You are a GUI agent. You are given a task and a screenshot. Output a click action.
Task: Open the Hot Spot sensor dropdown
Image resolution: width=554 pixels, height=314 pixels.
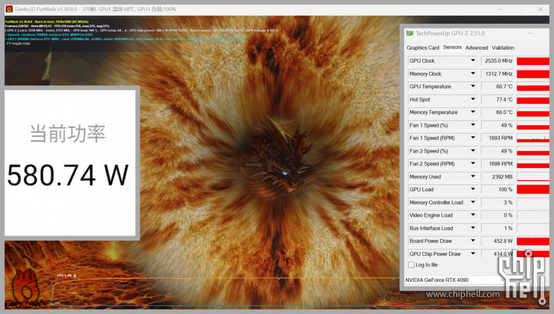(473, 100)
